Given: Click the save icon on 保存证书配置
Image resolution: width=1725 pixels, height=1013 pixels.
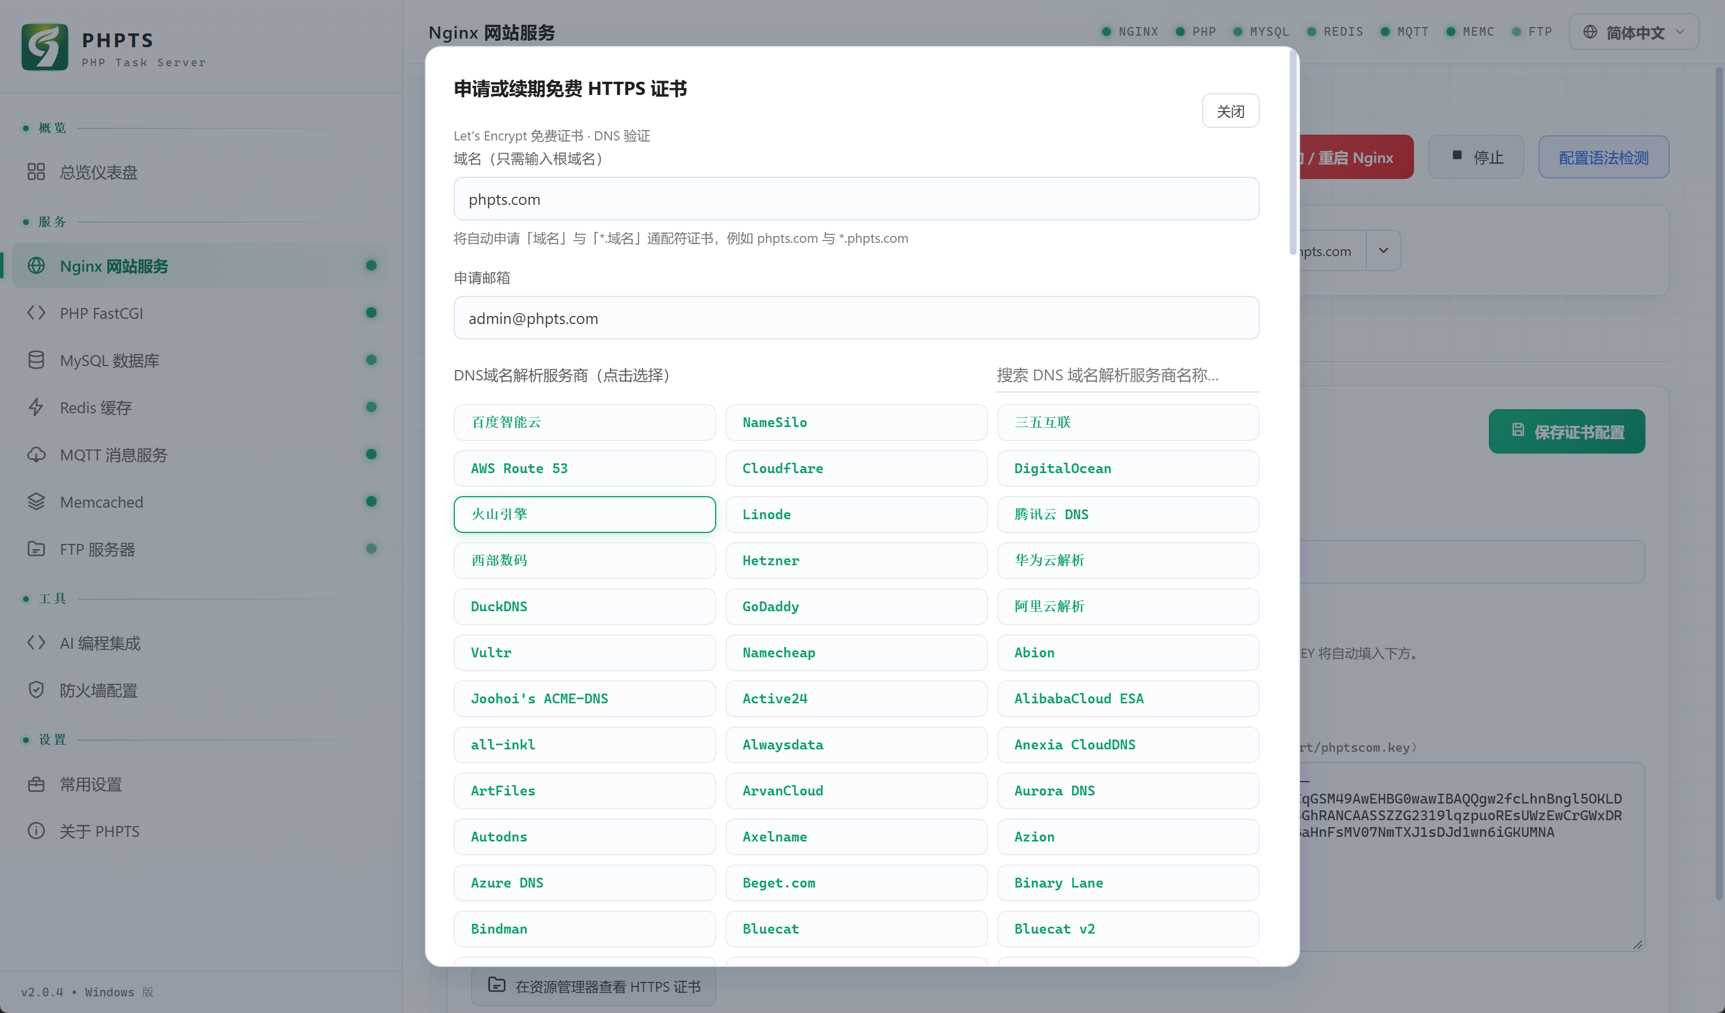Looking at the screenshot, I should point(1518,430).
